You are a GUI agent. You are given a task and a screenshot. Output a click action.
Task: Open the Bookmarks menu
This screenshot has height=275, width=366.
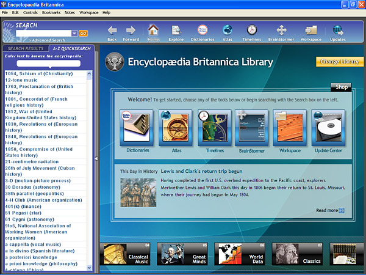[x=51, y=13]
